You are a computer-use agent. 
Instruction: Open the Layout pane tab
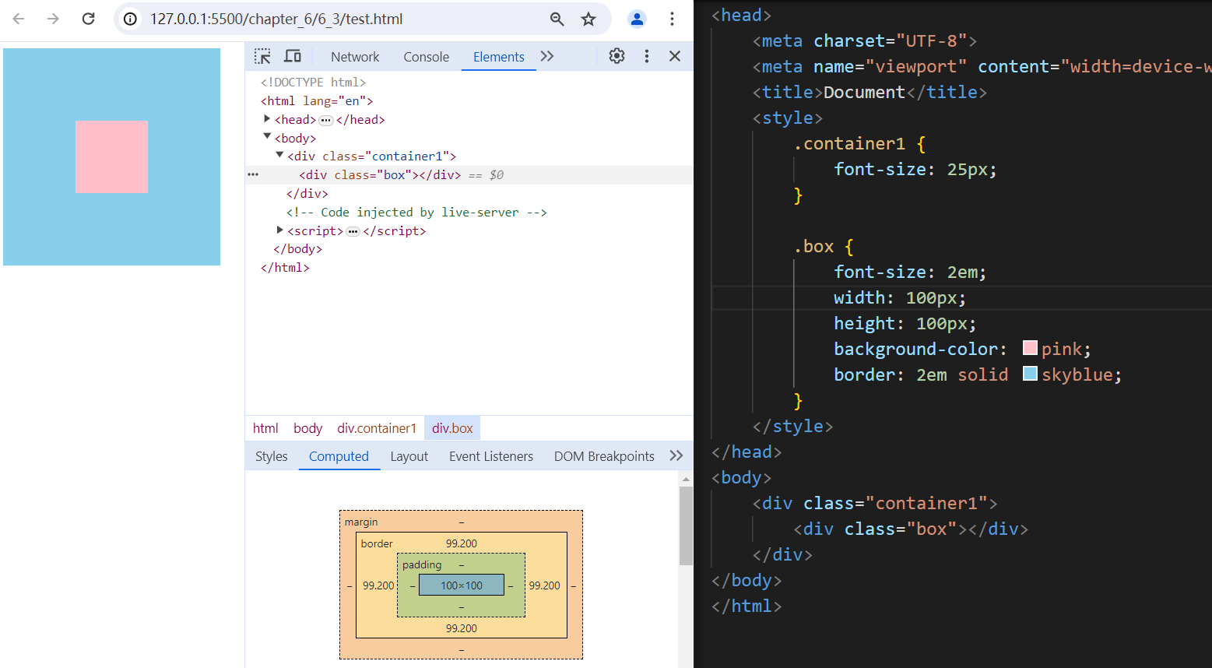pyautogui.click(x=409, y=456)
